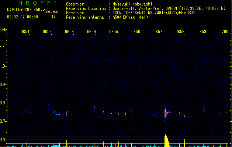Click the 0651 time axis label
This screenshot has height=147, width=232.
coord(25,32)
